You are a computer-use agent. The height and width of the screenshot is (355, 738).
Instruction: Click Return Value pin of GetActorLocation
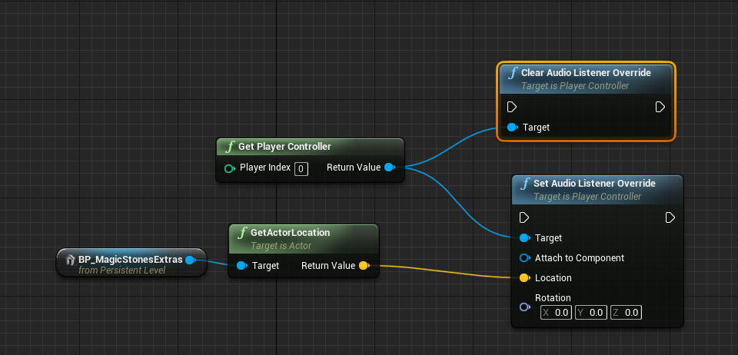[364, 266]
